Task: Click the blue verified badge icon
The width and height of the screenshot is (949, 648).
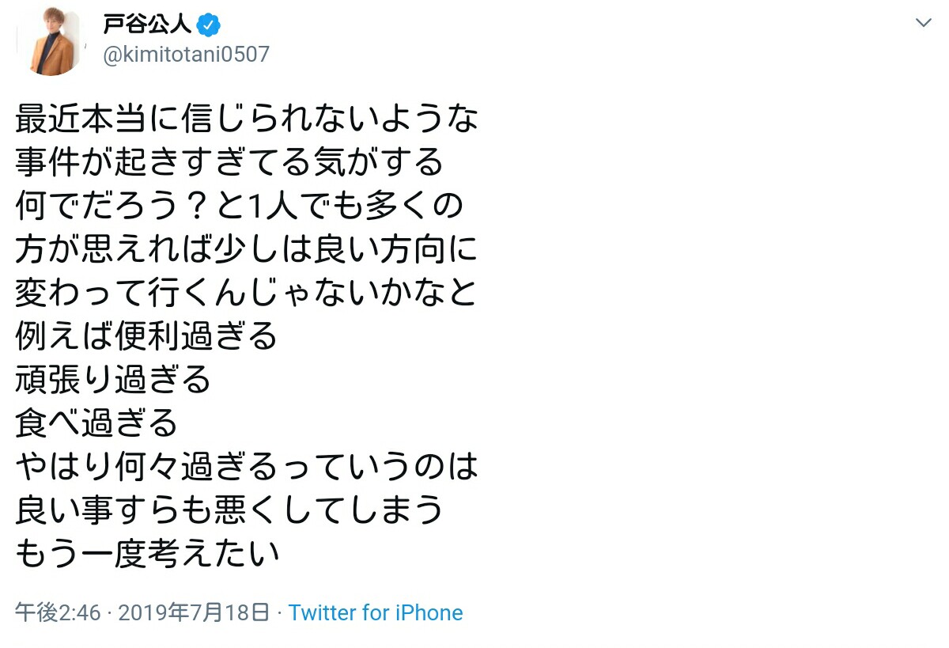Action: (209, 25)
